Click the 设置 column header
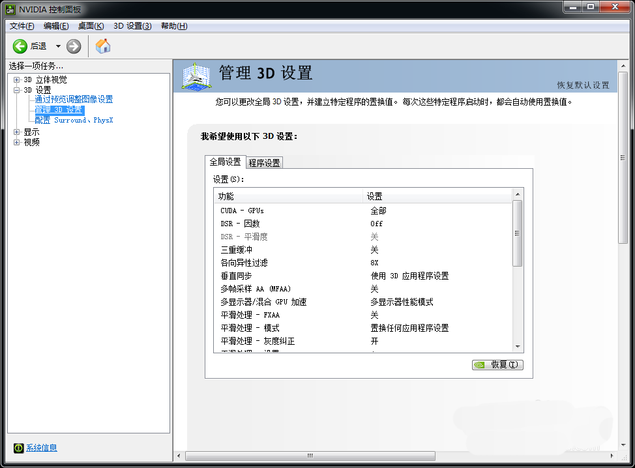The height and width of the screenshot is (468, 635). click(x=437, y=196)
